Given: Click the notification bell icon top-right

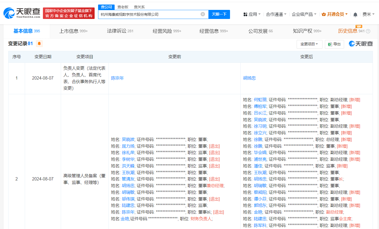Looking at the screenshot, I should pyautogui.click(x=355, y=14).
